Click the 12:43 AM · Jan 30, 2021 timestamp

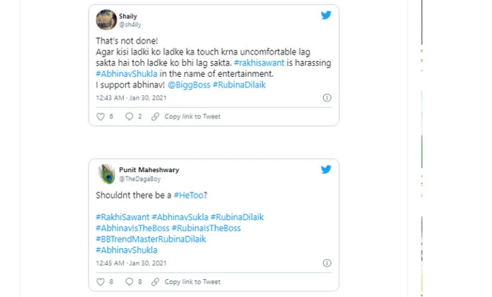131,98
